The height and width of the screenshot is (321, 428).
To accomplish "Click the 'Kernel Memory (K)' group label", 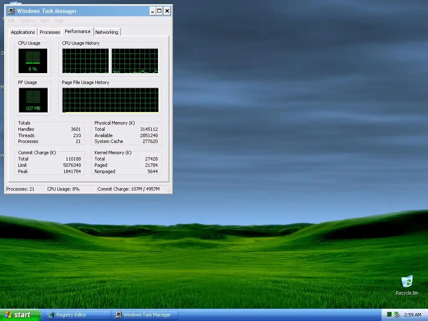I will pos(113,153).
